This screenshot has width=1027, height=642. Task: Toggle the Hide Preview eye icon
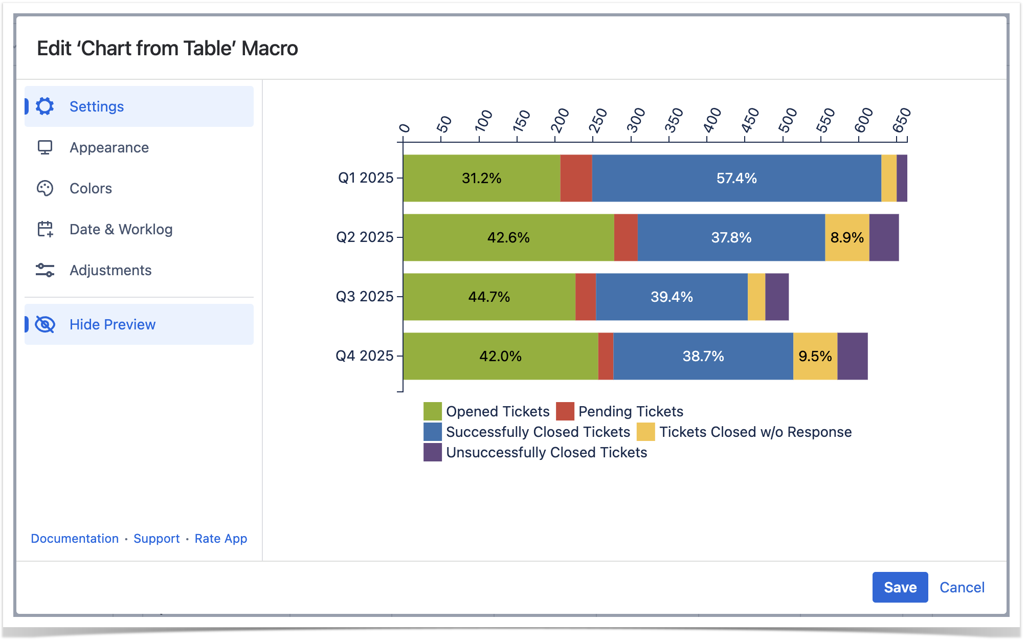pyautogui.click(x=45, y=324)
